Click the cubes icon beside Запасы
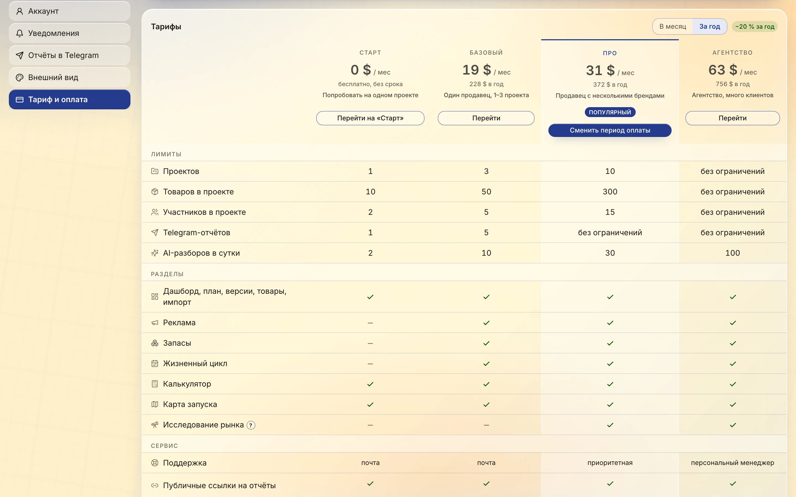 (x=155, y=343)
